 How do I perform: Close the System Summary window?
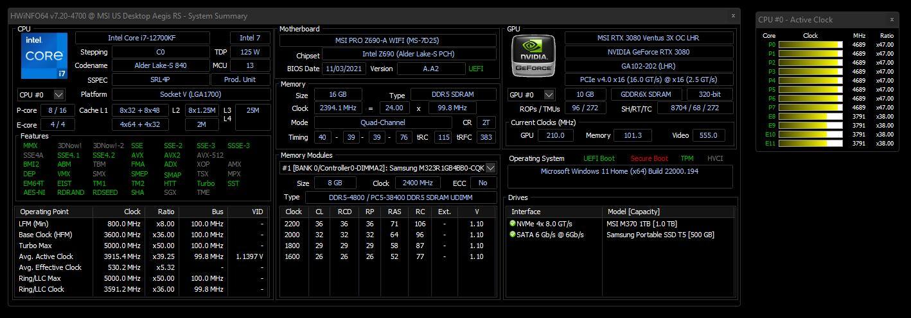[733, 15]
